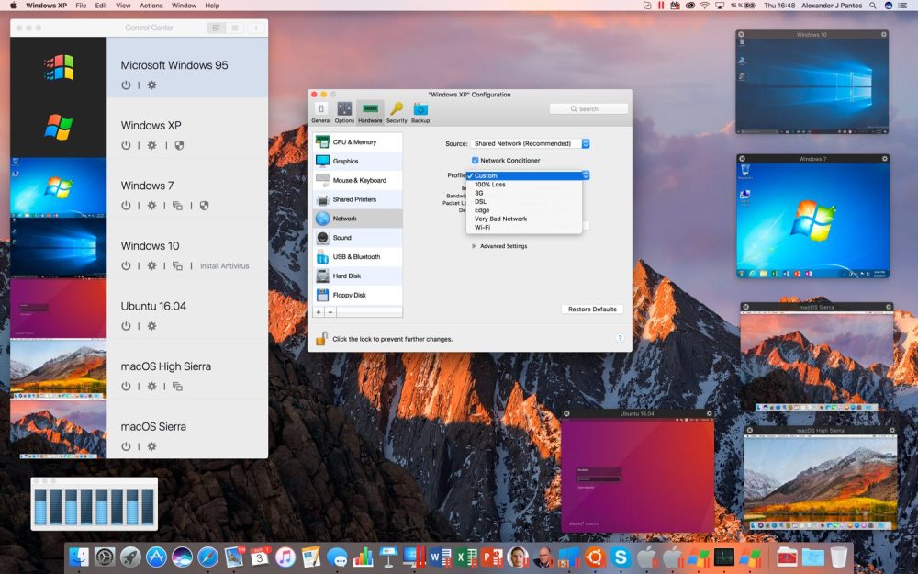The image size is (918, 574).
Task: Open settings gear for Microsoft Windows 95
Action: pyautogui.click(x=151, y=84)
